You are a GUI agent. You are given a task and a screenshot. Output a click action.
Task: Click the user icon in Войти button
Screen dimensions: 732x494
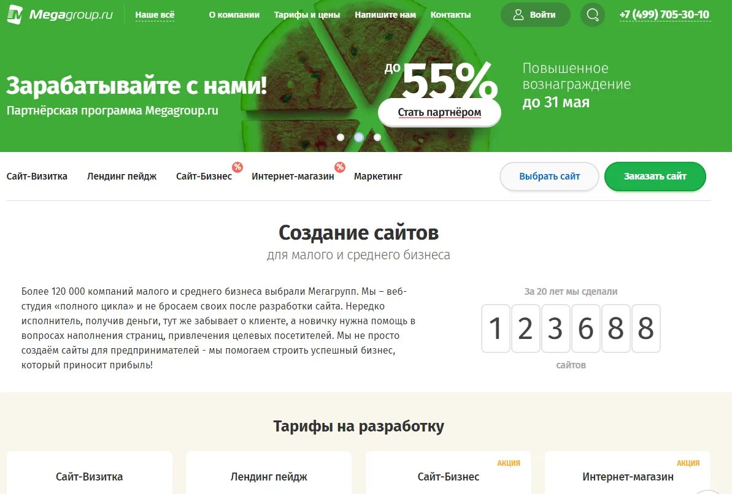[518, 15]
